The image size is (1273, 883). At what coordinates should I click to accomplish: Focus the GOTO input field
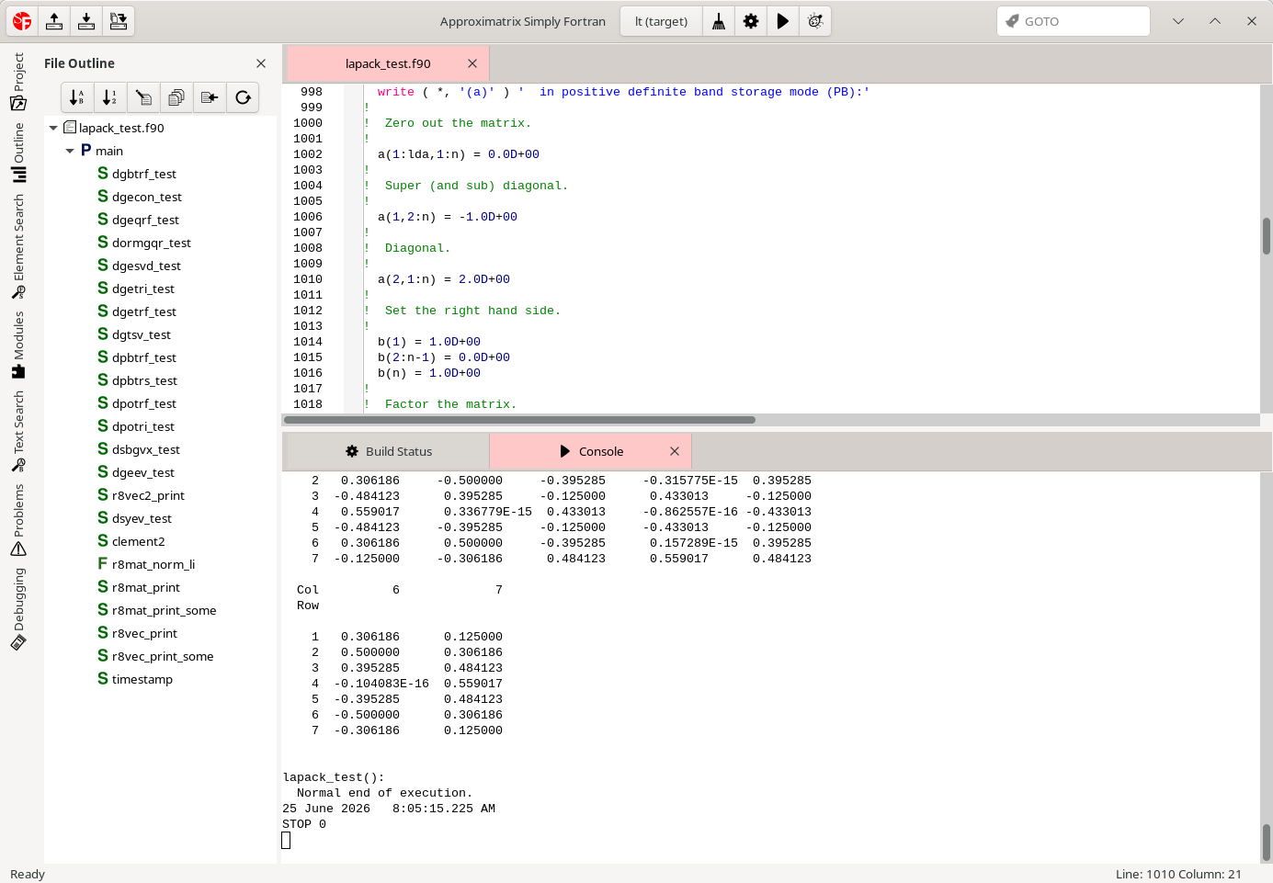click(x=1074, y=21)
